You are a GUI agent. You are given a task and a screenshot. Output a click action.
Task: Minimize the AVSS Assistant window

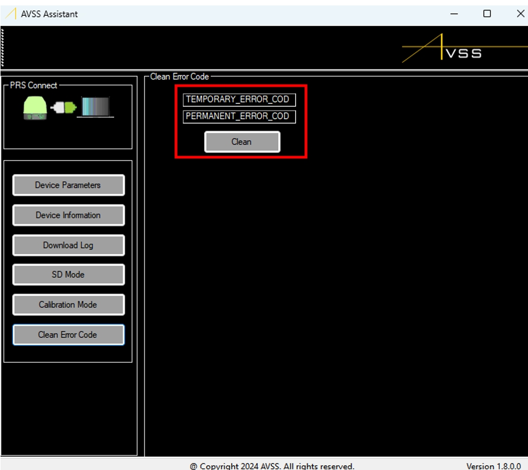[x=454, y=14]
